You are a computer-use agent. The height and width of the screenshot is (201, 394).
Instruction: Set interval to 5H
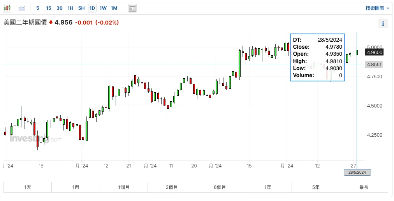coord(81,8)
